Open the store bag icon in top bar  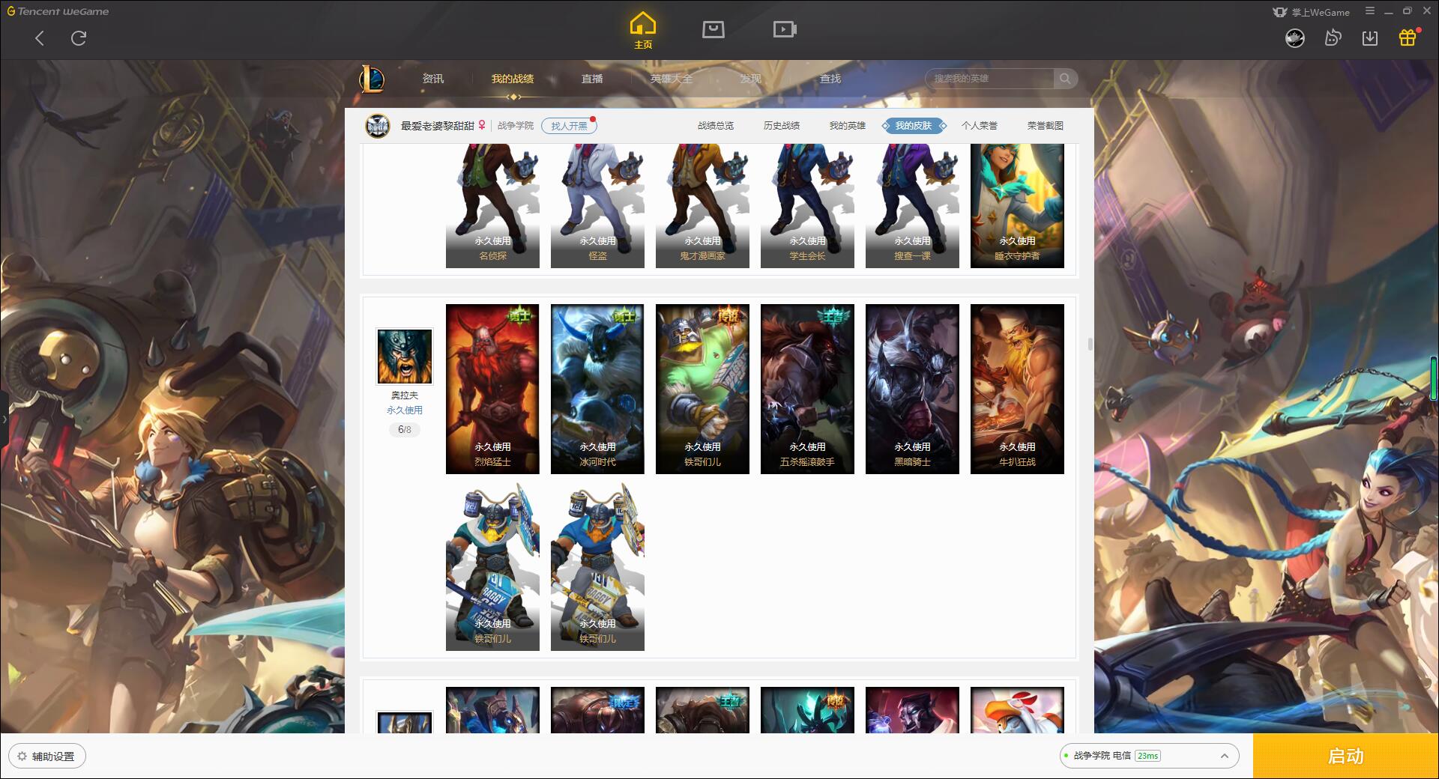click(x=713, y=29)
